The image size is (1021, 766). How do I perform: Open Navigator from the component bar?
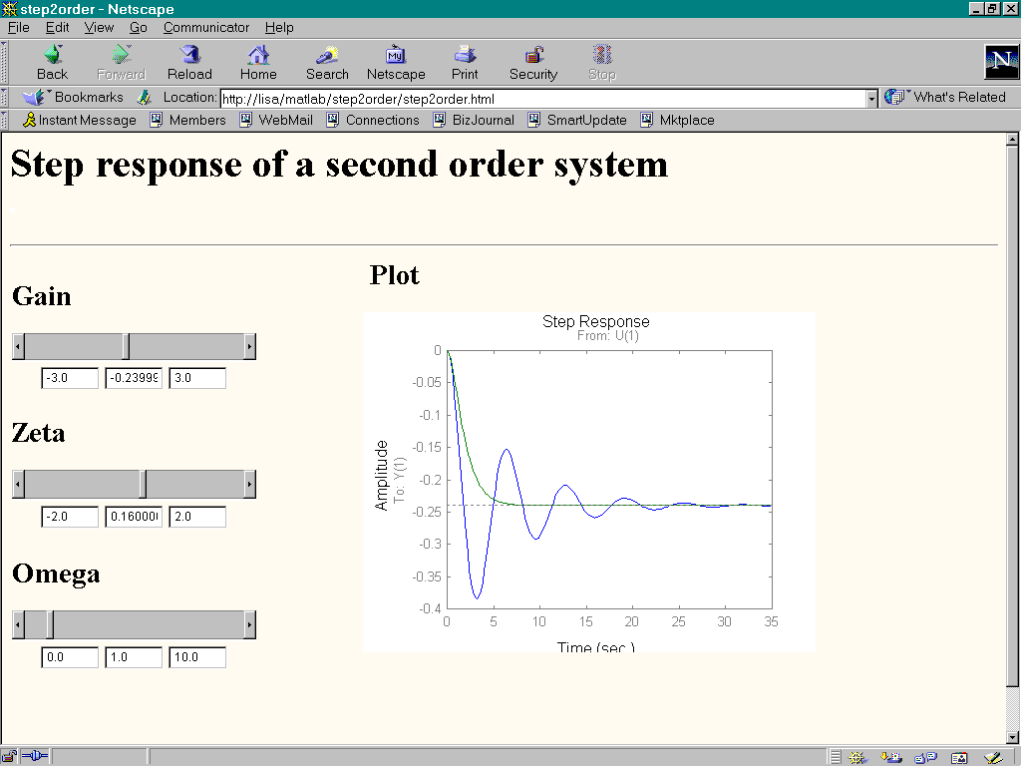(858, 758)
